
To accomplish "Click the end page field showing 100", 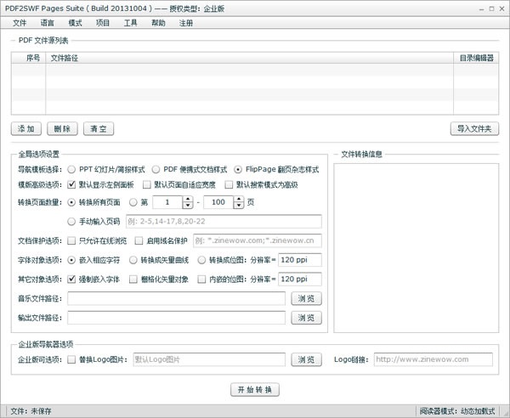I will tap(218, 202).
